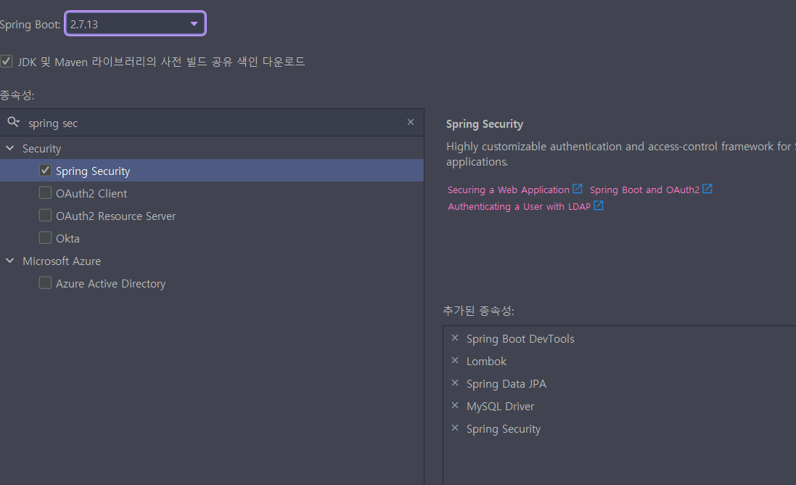Open Spring Boot and OAuth2 link
Image resolution: width=796 pixels, height=485 pixels.
tap(644, 190)
